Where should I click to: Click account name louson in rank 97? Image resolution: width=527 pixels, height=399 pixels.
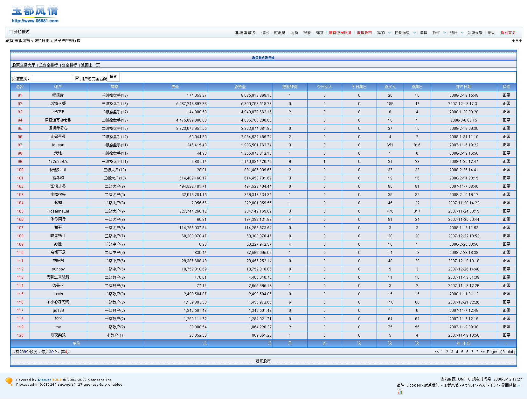pos(58,145)
